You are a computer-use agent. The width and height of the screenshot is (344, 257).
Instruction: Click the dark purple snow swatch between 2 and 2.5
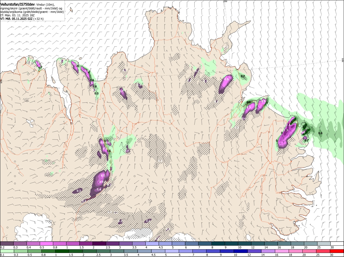pos(99,243)
